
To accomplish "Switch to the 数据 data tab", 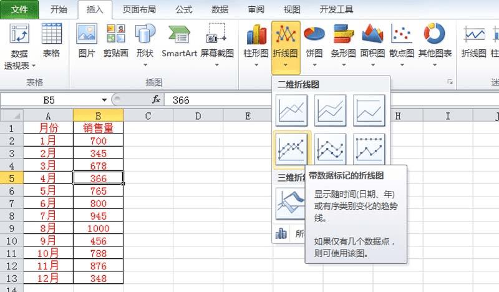I will click(x=220, y=9).
